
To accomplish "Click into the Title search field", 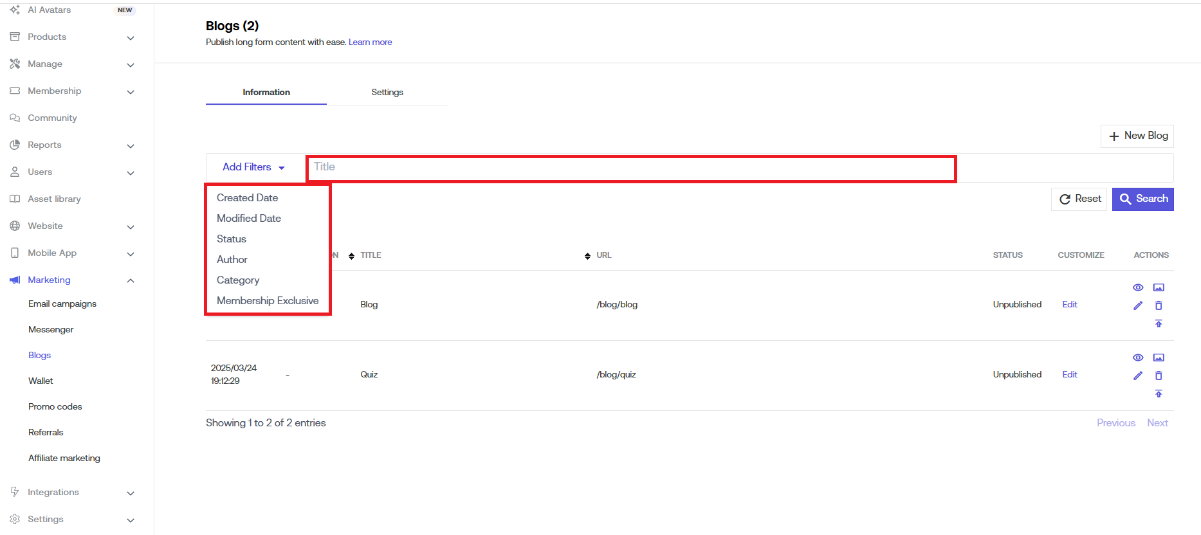I will (630, 168).
